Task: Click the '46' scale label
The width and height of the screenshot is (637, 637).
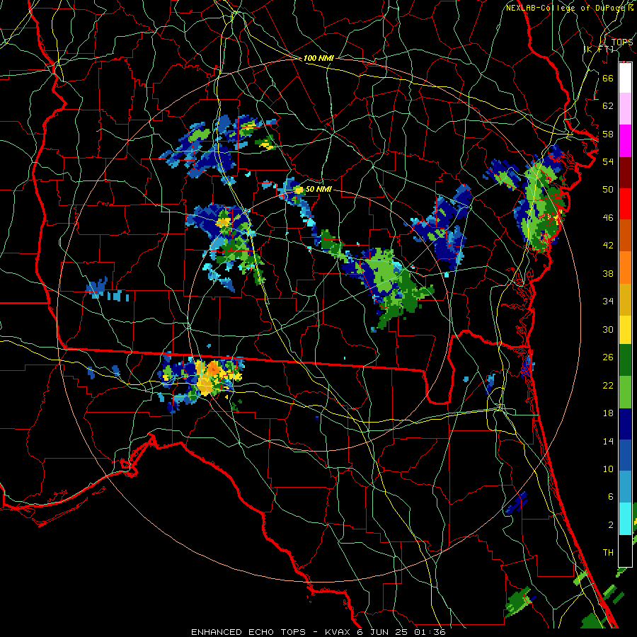Action: (x=608, y=218)
